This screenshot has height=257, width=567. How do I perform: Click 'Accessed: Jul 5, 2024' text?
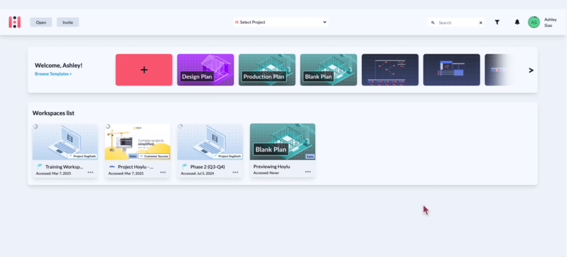198,173
